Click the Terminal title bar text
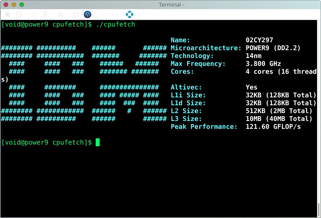The image size is (321, 218). (x=171, y=5)
